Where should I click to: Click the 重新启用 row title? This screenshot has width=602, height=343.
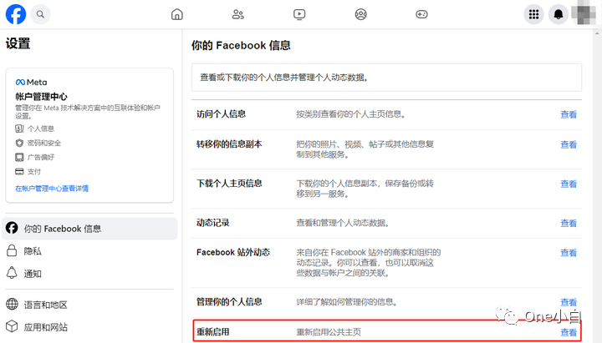click(x=213, y=332)
